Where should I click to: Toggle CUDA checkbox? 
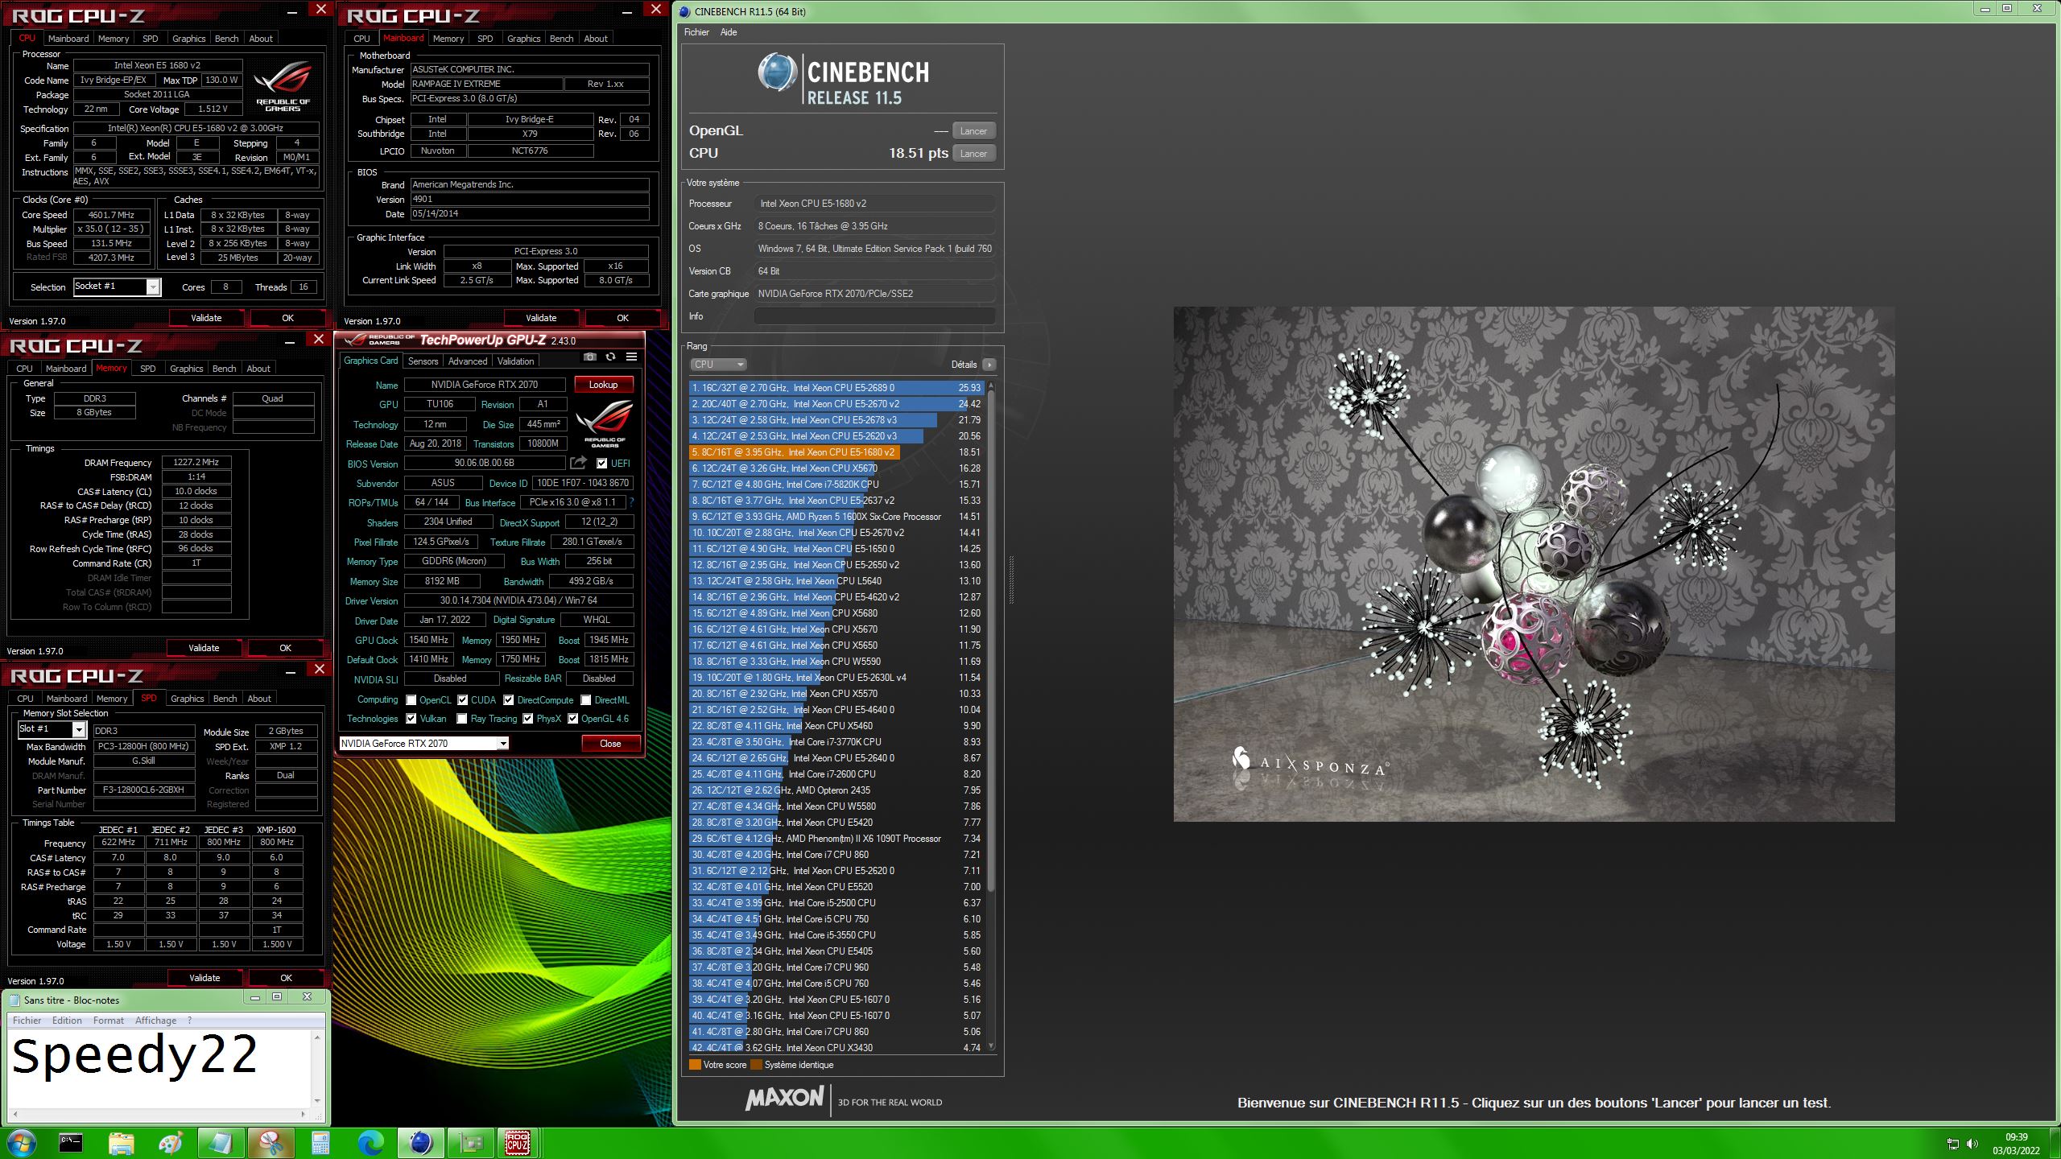click(x=462, y=700)
